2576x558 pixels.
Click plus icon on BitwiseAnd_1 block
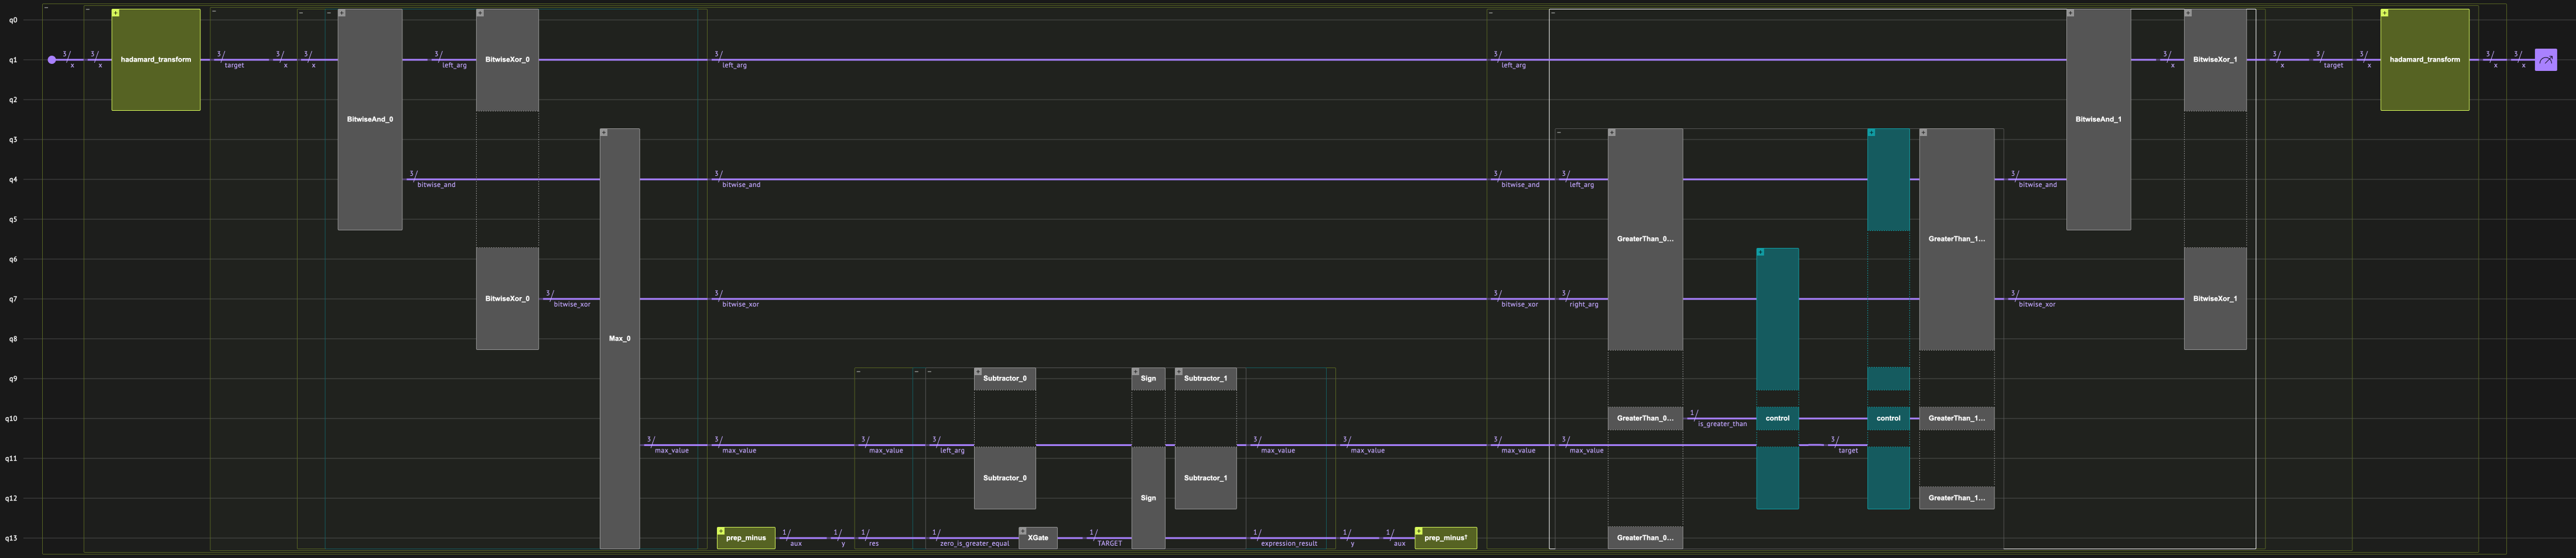click(x=2071, y=13)
